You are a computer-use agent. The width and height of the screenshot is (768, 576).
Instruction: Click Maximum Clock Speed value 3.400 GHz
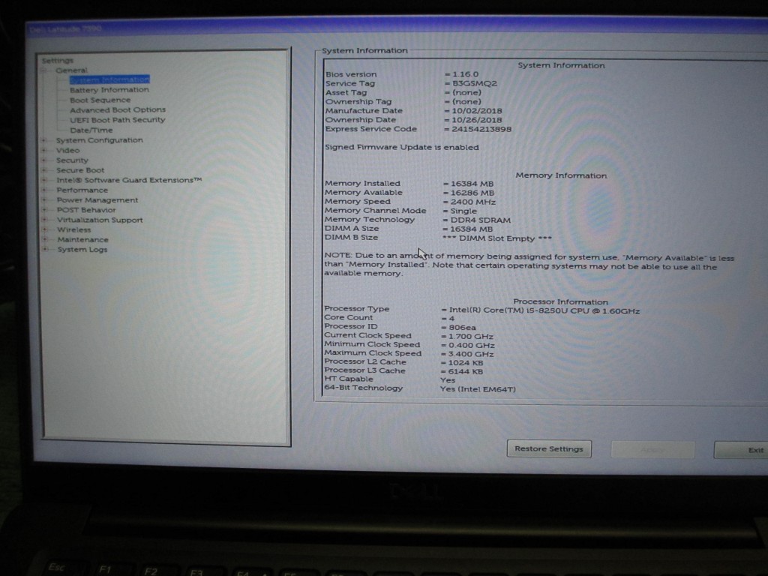tap(471, 354)
